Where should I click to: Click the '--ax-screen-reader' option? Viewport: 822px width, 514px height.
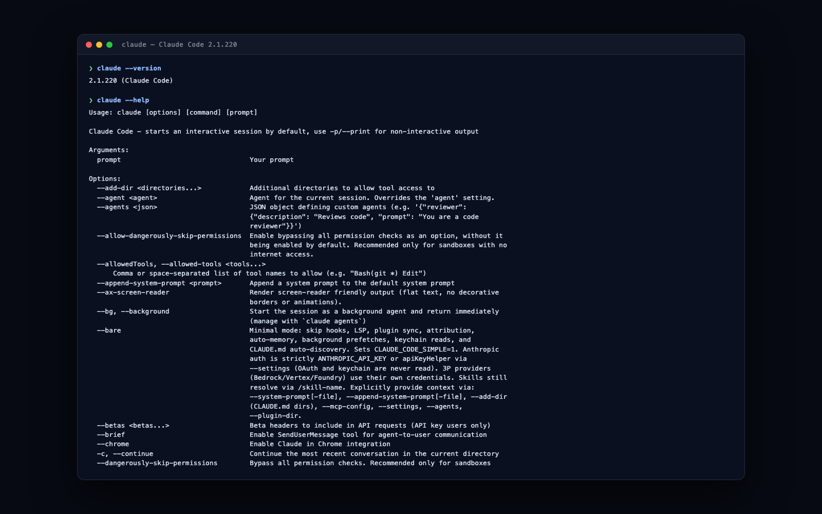pos(133,292)
